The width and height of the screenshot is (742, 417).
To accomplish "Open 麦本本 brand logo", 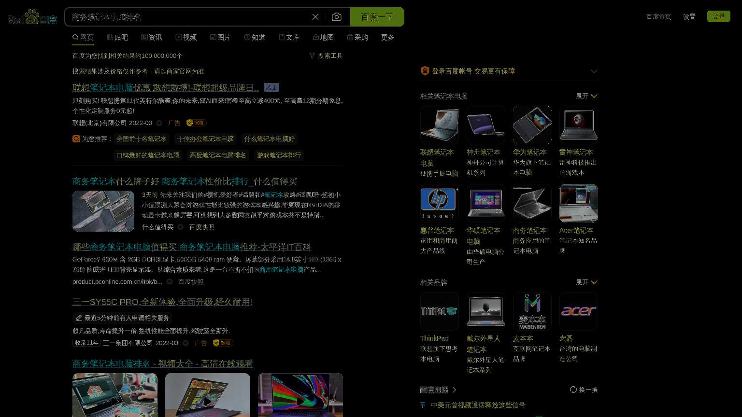I will coord(532,311).
